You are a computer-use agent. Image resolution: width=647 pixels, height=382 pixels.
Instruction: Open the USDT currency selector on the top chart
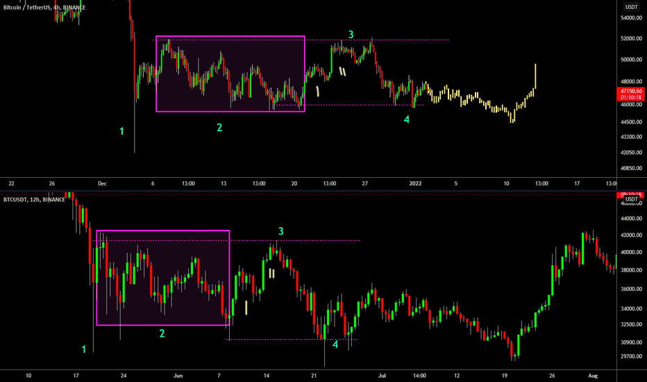click(631, 7)
